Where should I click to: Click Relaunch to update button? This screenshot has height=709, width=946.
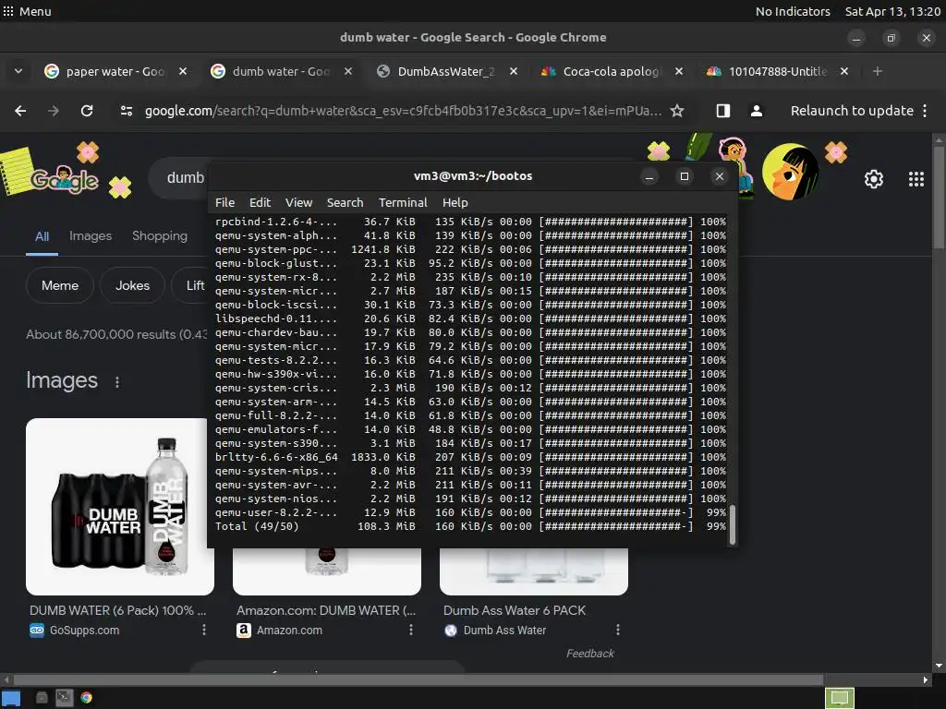click(x=851, y=111)
